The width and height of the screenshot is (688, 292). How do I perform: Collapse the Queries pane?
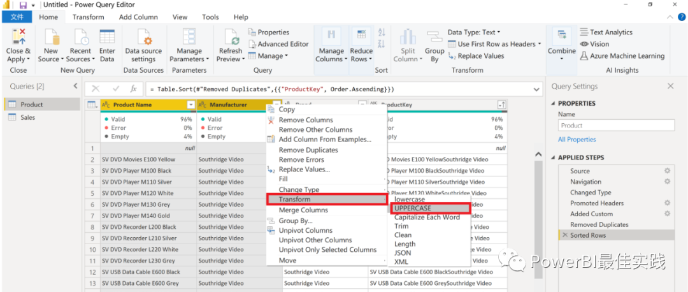tap(75, 86)
